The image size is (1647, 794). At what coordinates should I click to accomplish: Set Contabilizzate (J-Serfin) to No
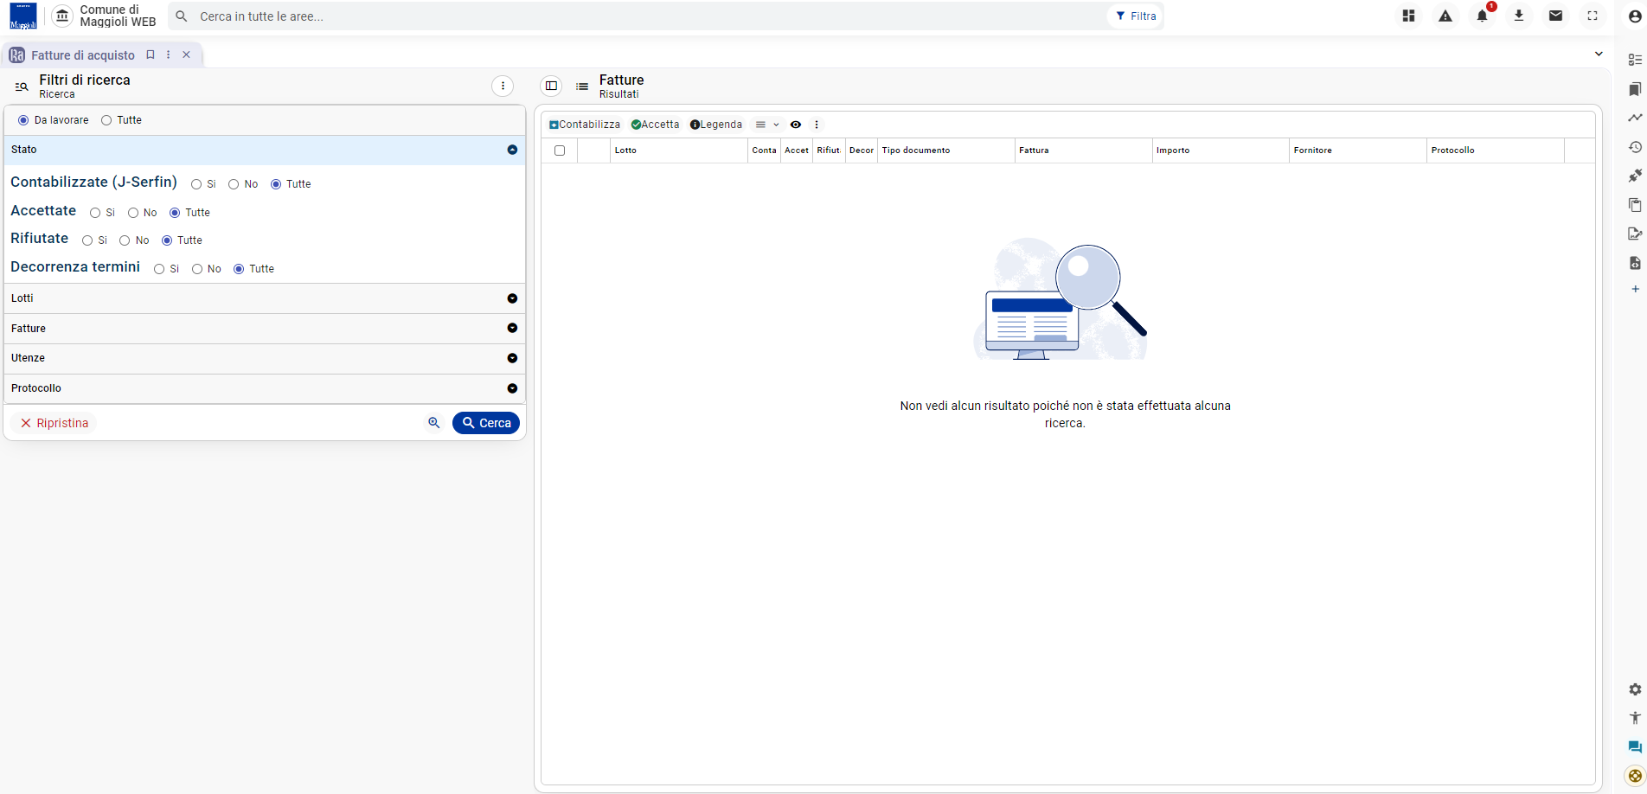[234, 184]
